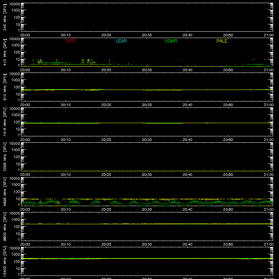Click the 100 tick of the 4995 MHz panel

(x=17, y=192)
